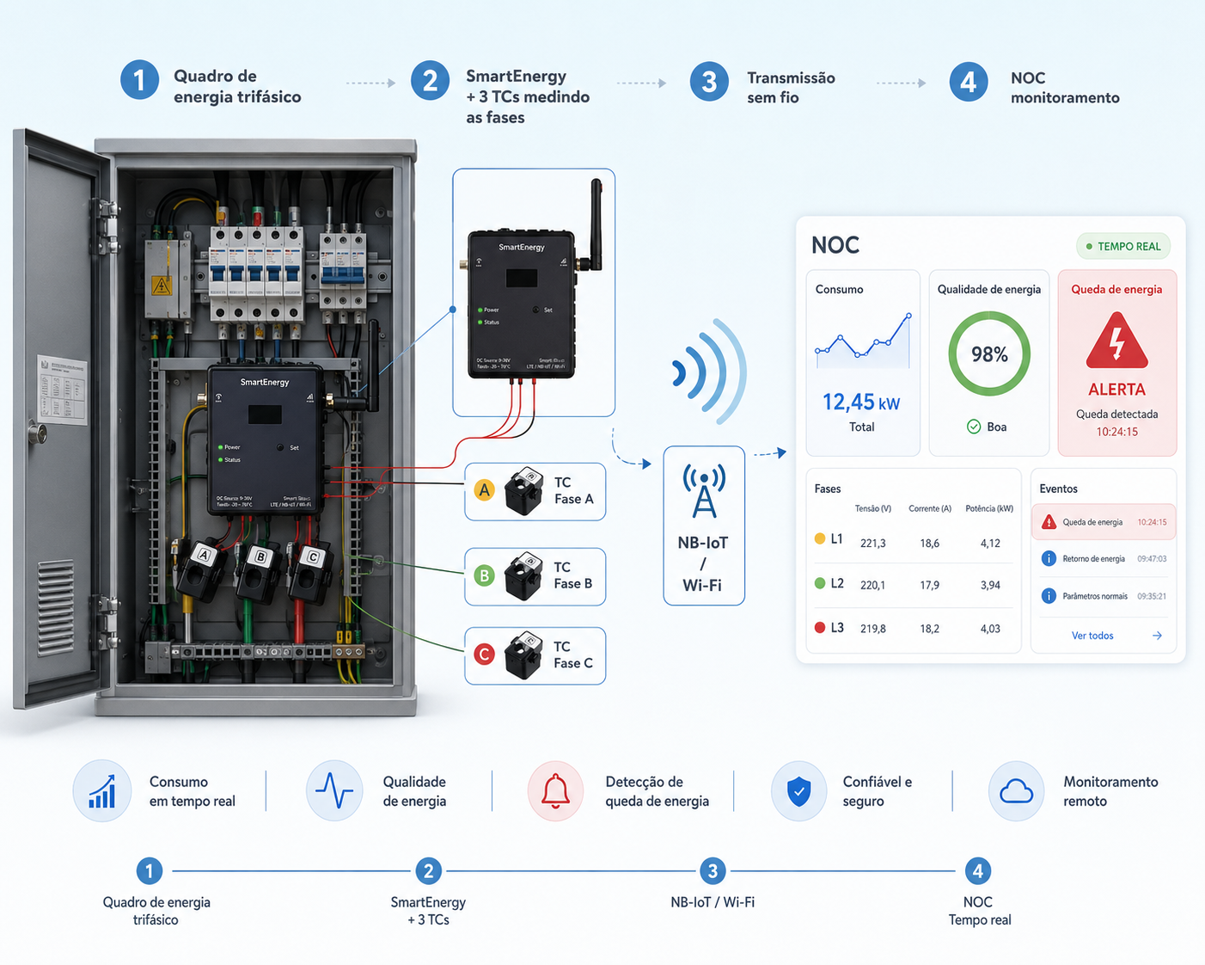Click the arrow next to Ver todos
The width and height of the screenshot is (1205, 965).
pos(1157,636)
